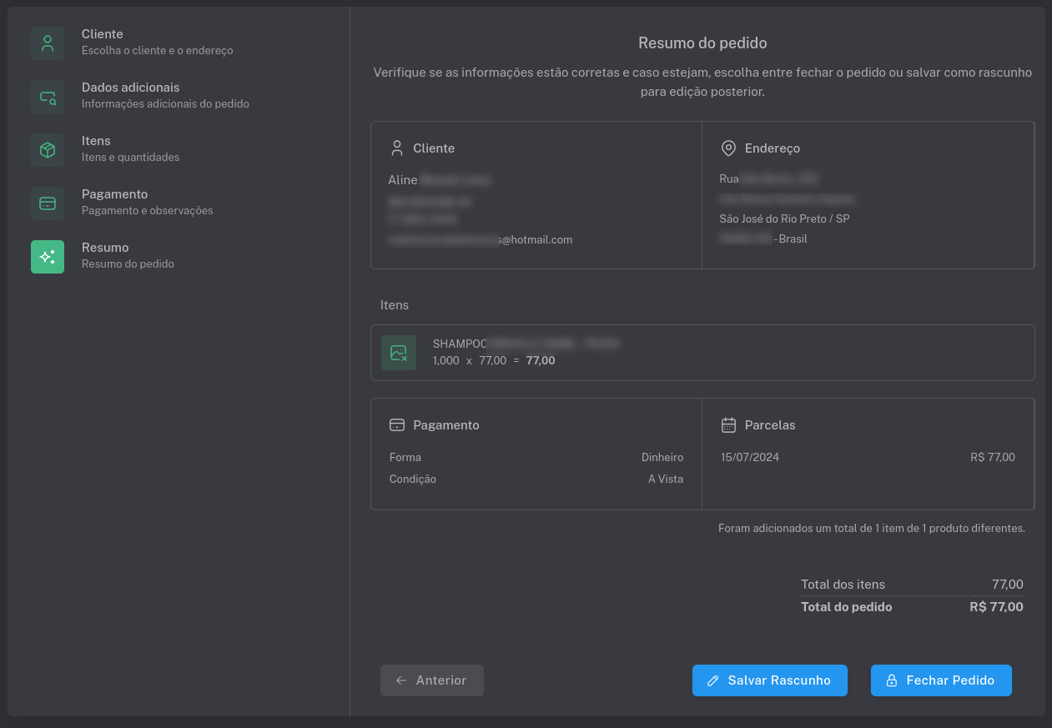The height and width of the screenshot is (728, 1052).
Task: Select the Pagamento step in sidebar
Action: pyautogui.click(x=114, y=194)
